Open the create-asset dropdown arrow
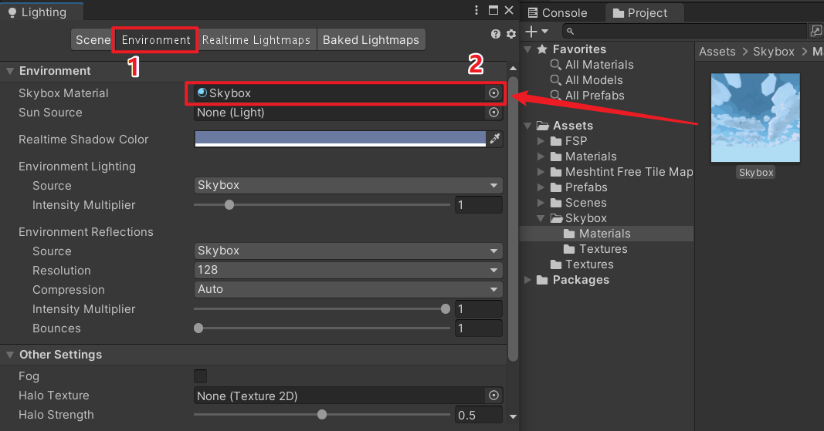Image resolution: width=824 pixels, height=431 pixels. click(x=544, y=32)
